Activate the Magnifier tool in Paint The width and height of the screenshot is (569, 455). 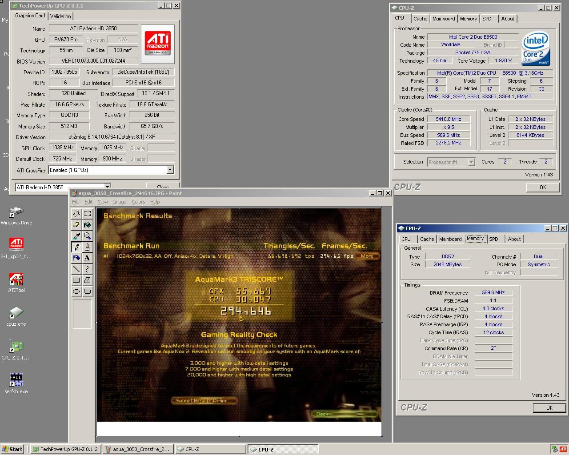point(88,235)
